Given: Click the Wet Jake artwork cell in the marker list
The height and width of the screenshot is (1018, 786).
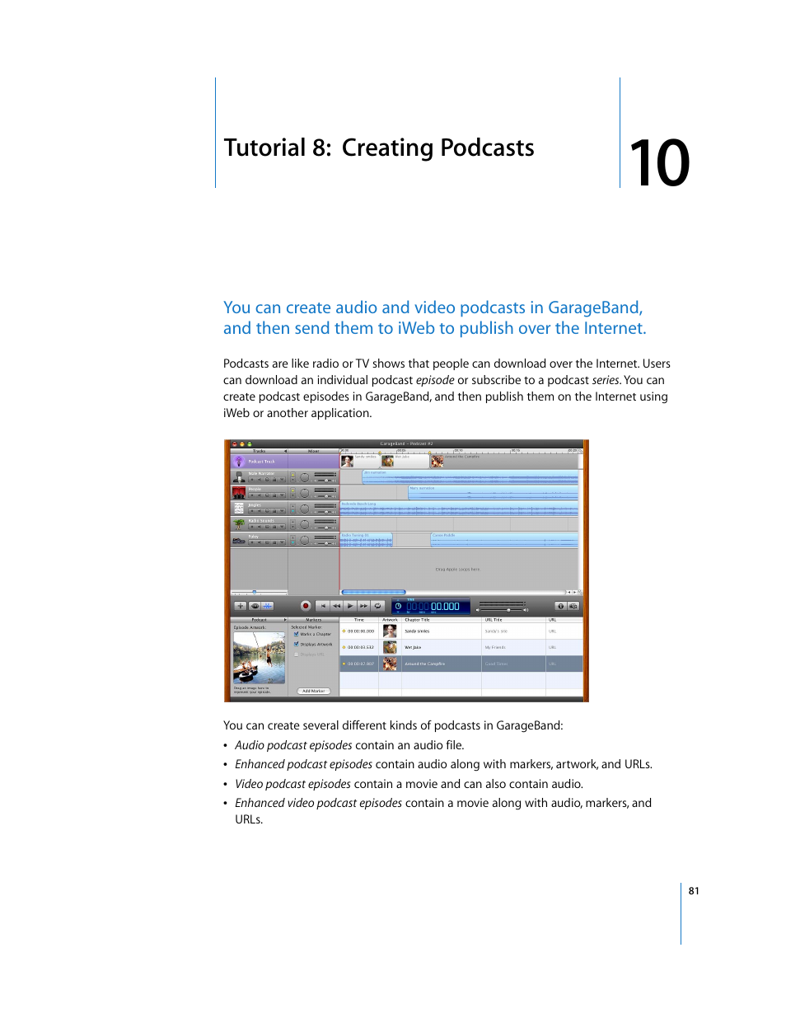Looking at the screenshot, I should (x=390, y=647).
